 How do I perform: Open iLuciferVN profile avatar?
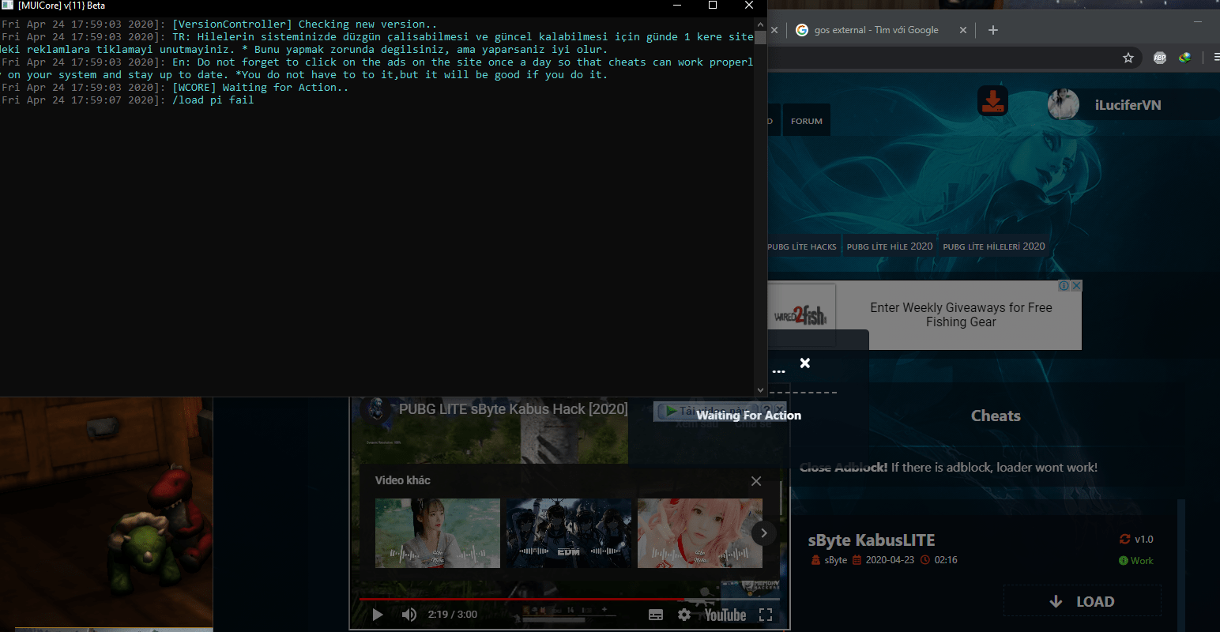pos(1063,104)
